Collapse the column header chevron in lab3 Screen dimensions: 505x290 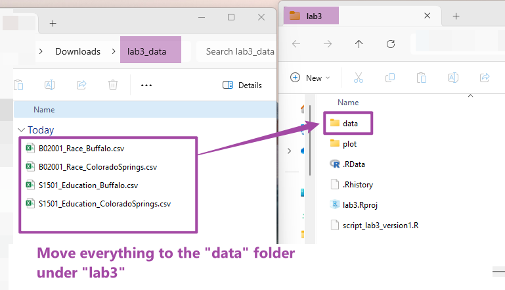[470, 96]
